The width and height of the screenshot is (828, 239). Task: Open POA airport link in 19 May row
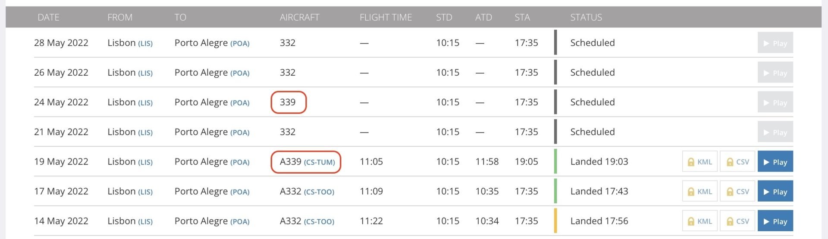point(240,162)
